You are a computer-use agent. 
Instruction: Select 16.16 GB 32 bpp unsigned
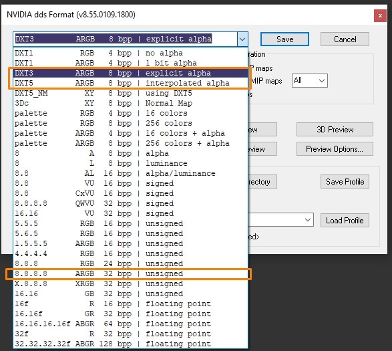pyautogui.click(x=130, y=294)
